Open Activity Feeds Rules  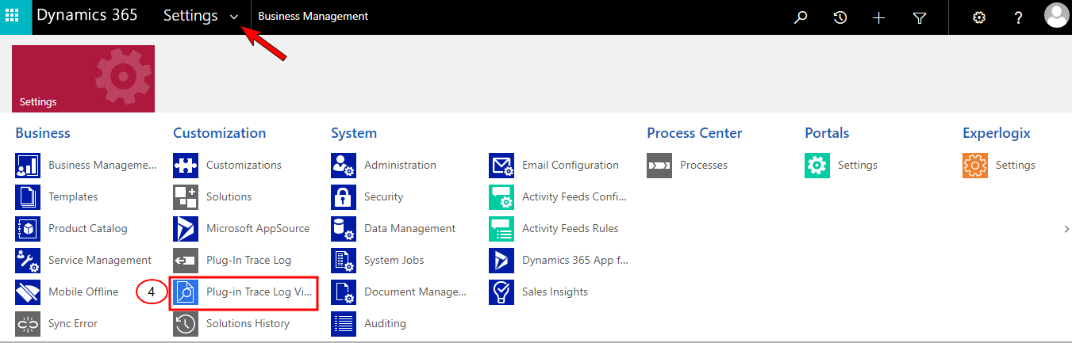(570, 228)
